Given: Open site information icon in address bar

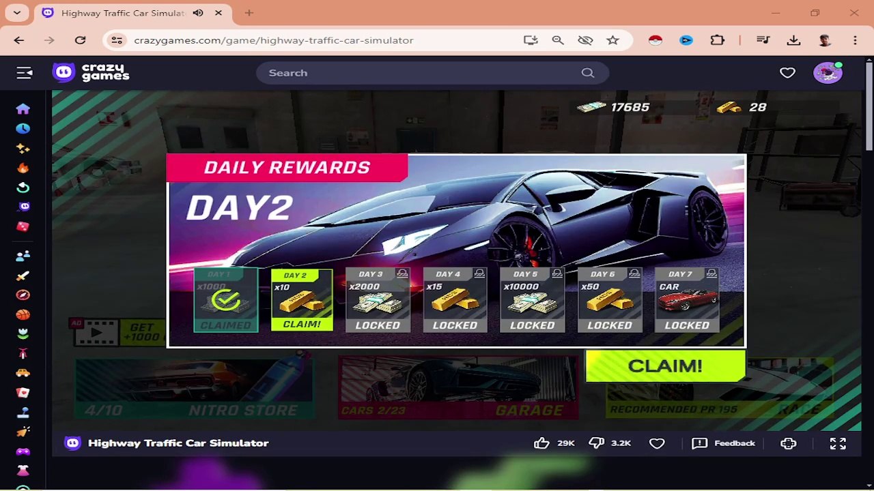Looking at the screenshot, I should [x=117, y=40].
